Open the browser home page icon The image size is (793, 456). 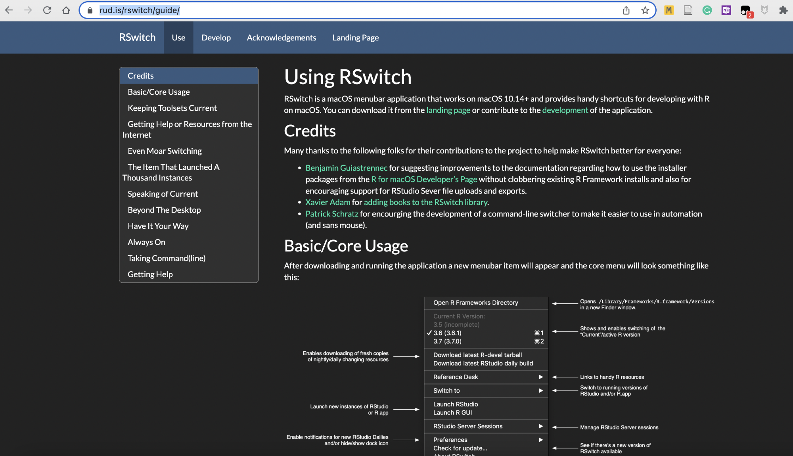click(66, 10)
